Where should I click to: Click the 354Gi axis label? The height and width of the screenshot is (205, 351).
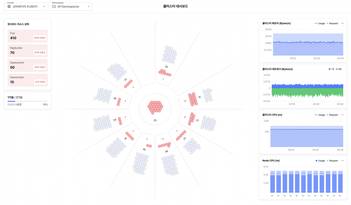coord(268,29)
